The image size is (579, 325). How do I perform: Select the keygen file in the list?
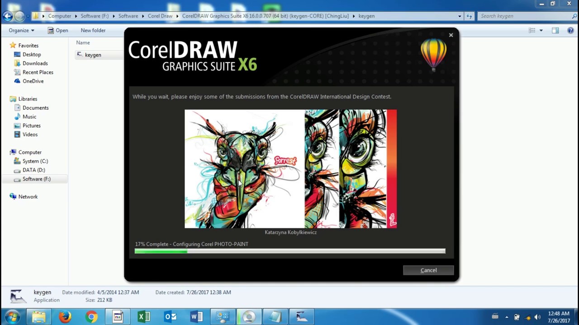93,55
